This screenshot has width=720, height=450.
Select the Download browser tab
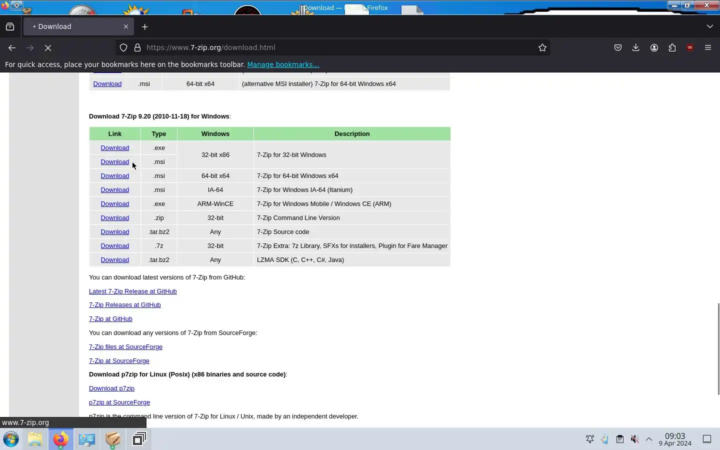[78, 26]
